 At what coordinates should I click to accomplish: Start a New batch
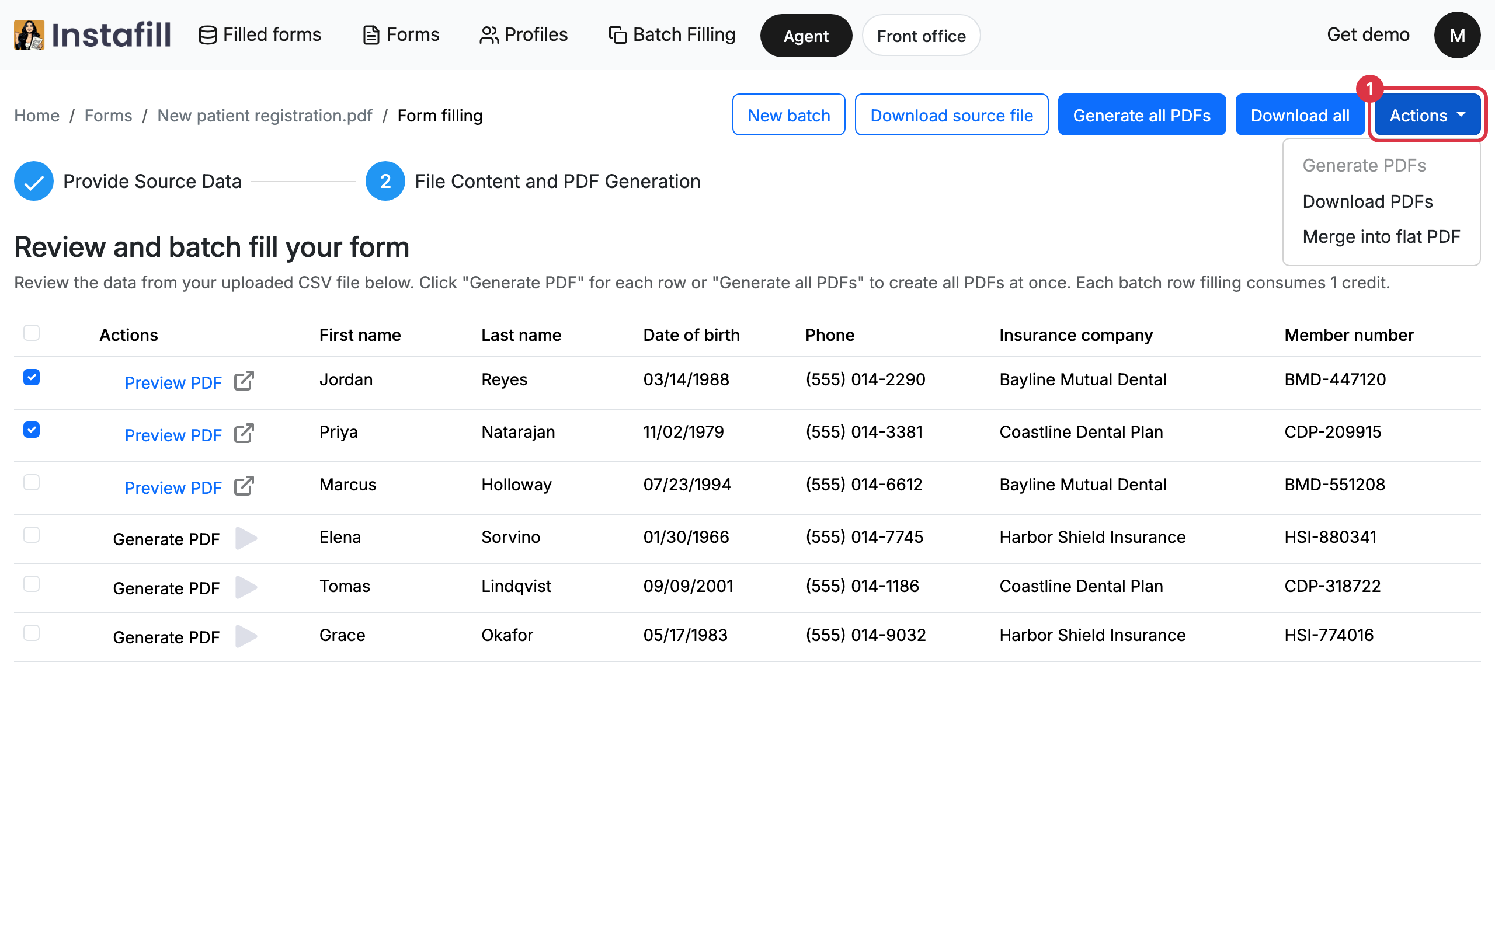pyautogui.click(x=788, y=115)
